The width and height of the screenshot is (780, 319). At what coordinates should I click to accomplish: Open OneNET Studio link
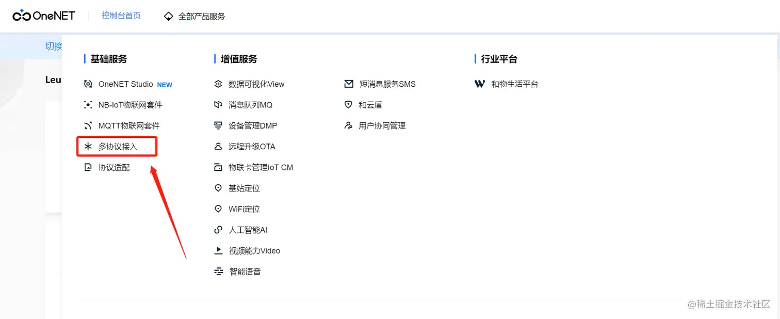click(x=126, y=84)
